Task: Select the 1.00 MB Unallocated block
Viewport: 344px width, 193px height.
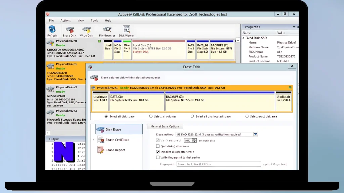Action: pos(100,101)
